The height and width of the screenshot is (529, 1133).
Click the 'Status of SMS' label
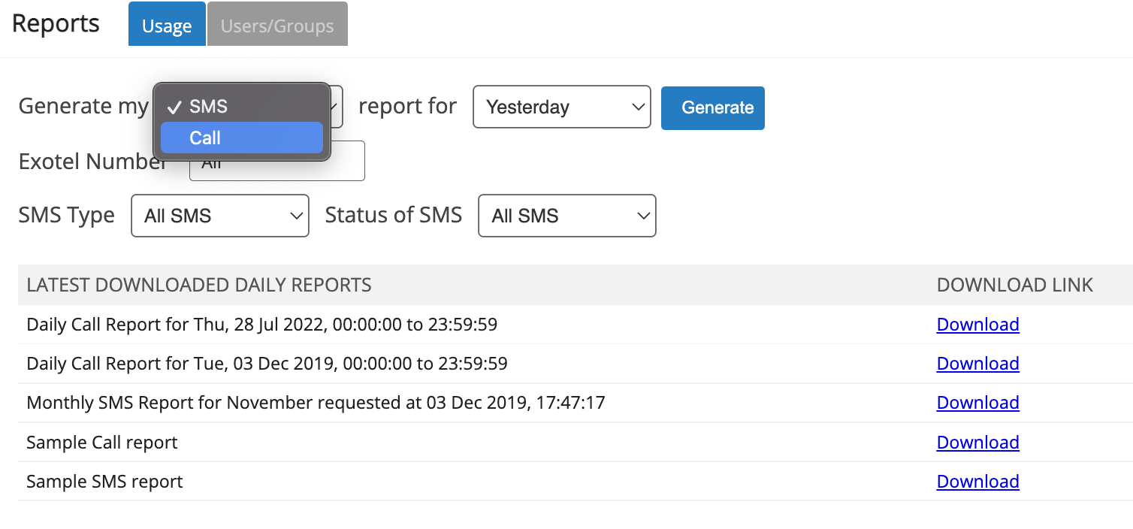[394, 215]
